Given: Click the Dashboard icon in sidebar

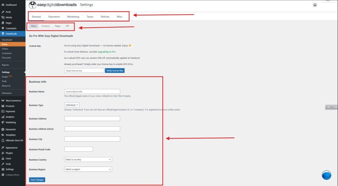Looking at the screenshot, I should (x=3, y=5).
